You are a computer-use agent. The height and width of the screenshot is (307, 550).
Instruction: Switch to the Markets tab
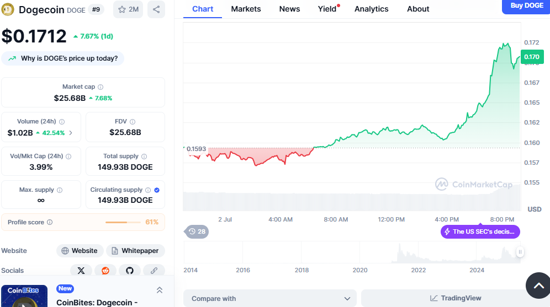click(246, 9)
